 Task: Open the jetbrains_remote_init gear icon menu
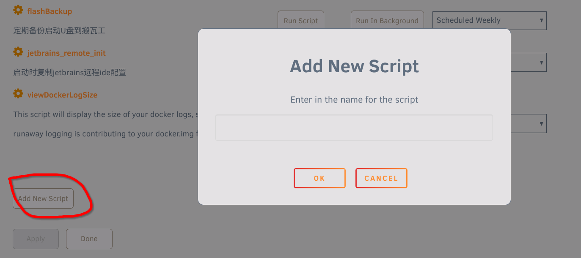18,52
